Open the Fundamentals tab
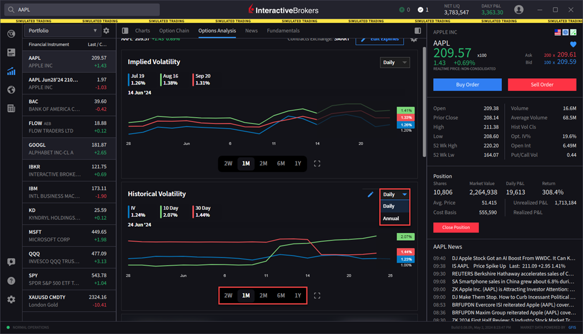Image resolution: width=583 pixels, height=334 pixels. click(x=283, y=30)
